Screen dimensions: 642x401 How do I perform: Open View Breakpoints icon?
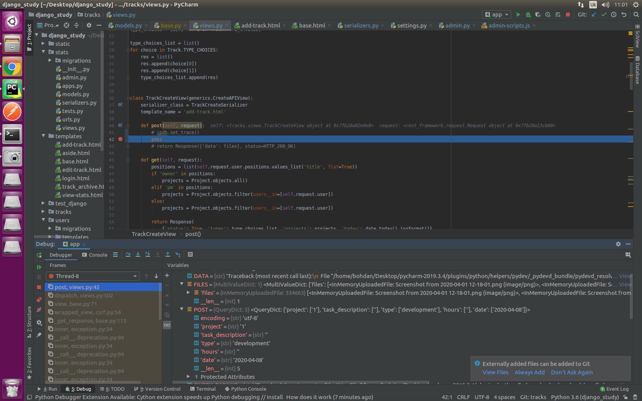pos(39,300)
